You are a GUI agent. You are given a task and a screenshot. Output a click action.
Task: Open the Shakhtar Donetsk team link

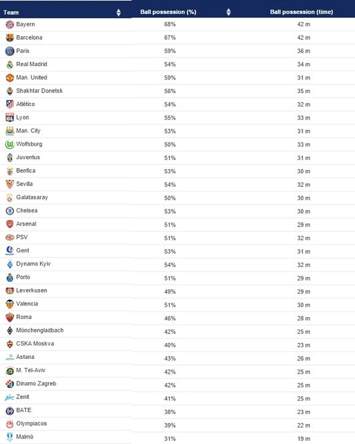click(39, 91)
